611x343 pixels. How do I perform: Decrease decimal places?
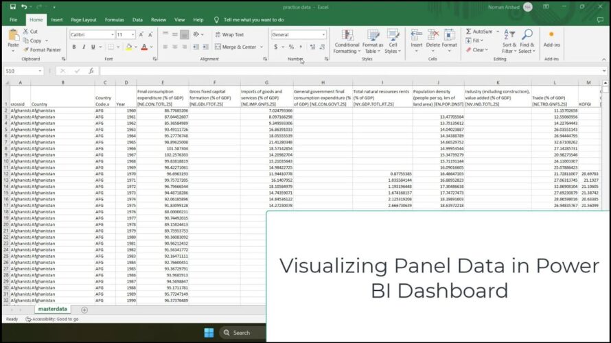coord(322,47)
